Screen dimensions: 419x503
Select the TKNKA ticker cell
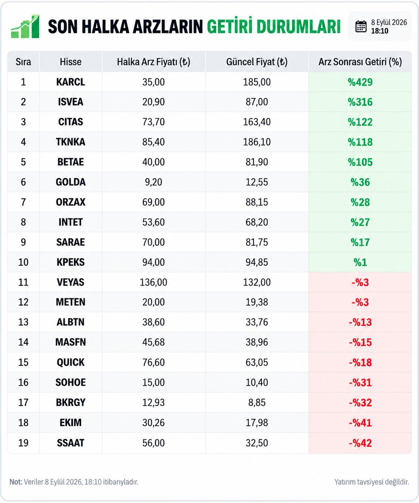pos(70,142)
